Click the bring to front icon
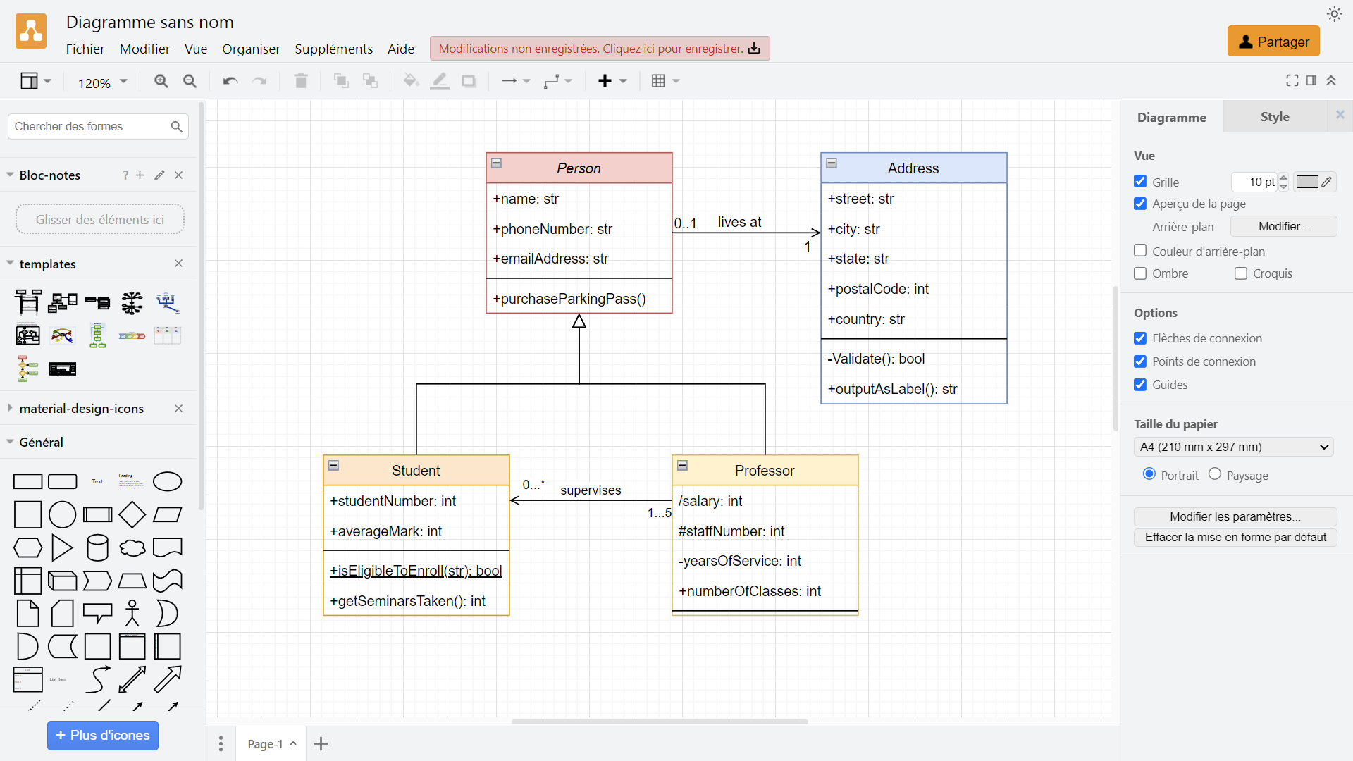1353x761 pixels. (x=341, y=81)
